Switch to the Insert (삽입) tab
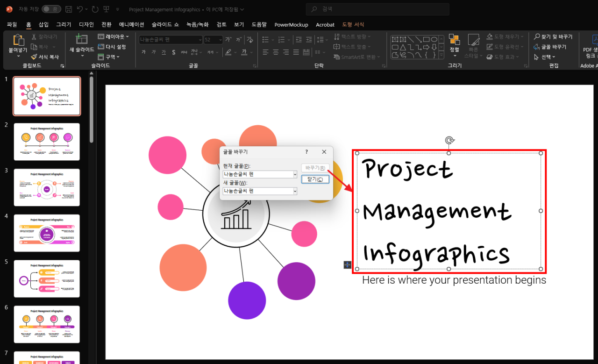Image resolution: width=598 pixels, height=364 pixels. click(43, 24)
